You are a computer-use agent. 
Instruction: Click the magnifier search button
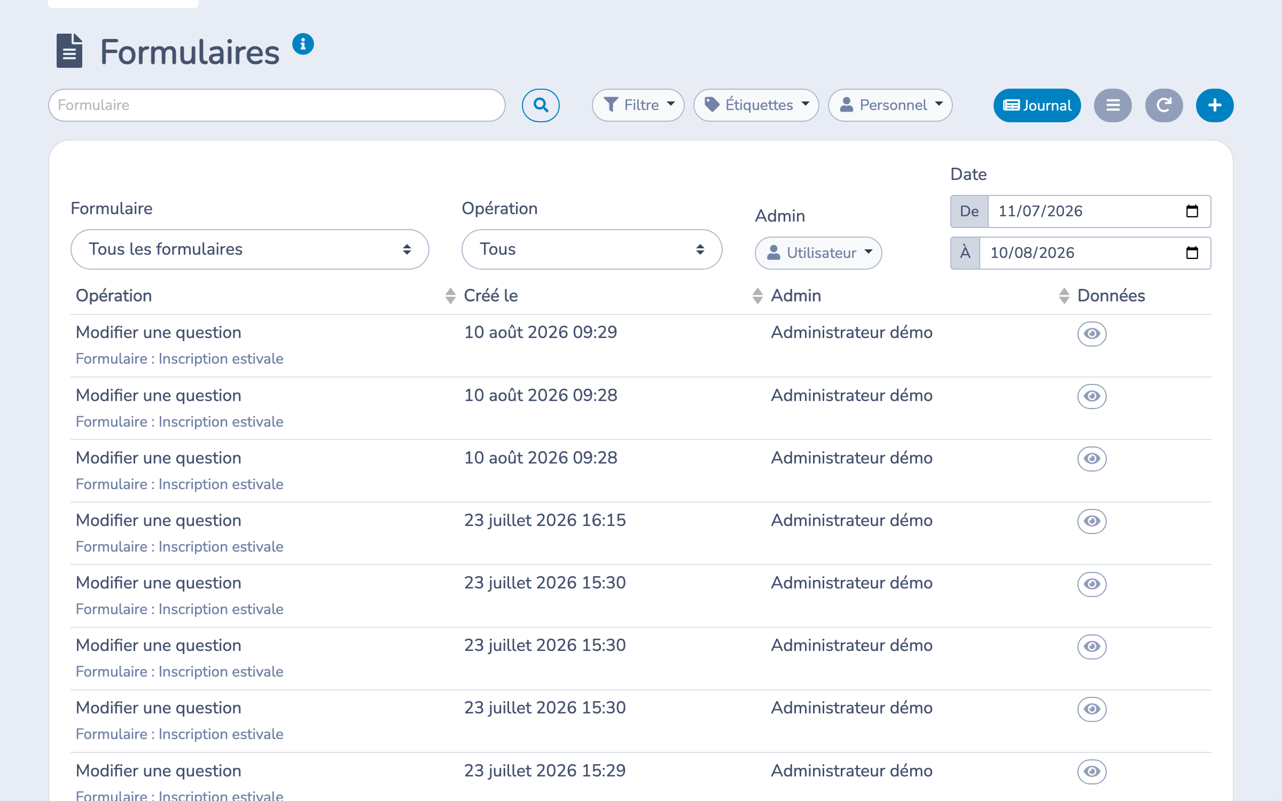[x=541, y=105]
